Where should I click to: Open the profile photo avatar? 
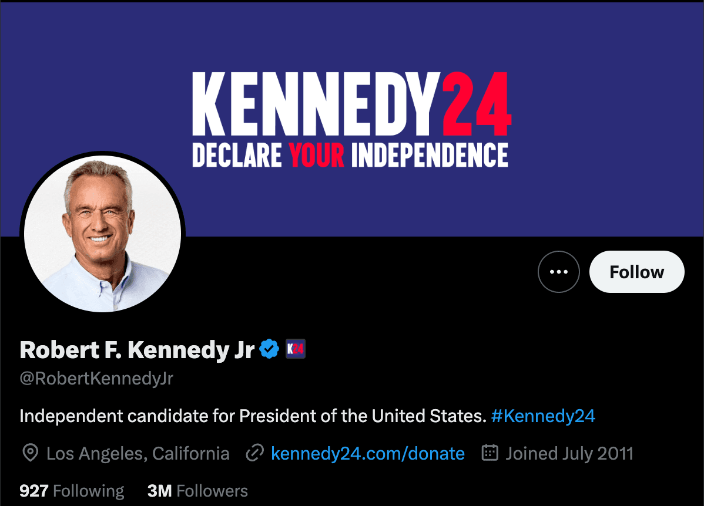[x=103, y=235]
